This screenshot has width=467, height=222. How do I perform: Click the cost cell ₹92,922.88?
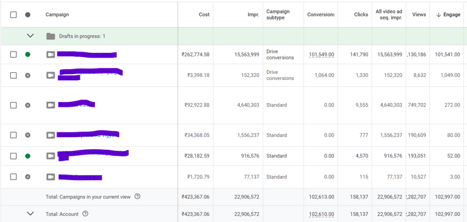click(197, 105)
